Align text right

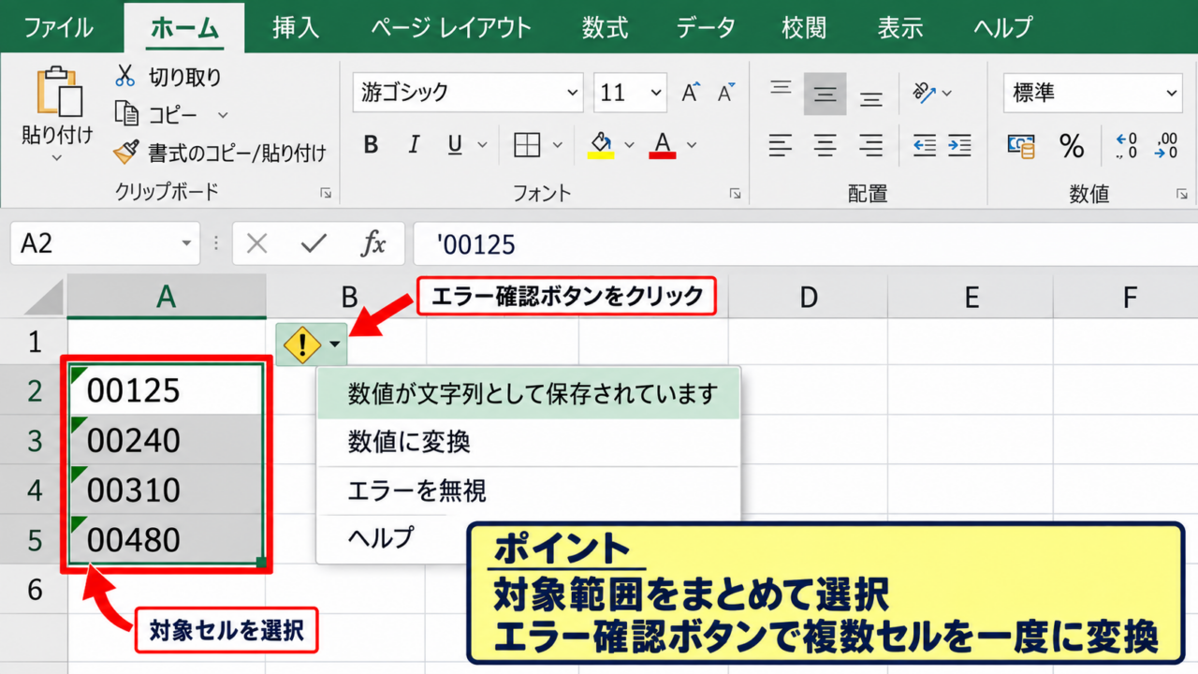871,145
